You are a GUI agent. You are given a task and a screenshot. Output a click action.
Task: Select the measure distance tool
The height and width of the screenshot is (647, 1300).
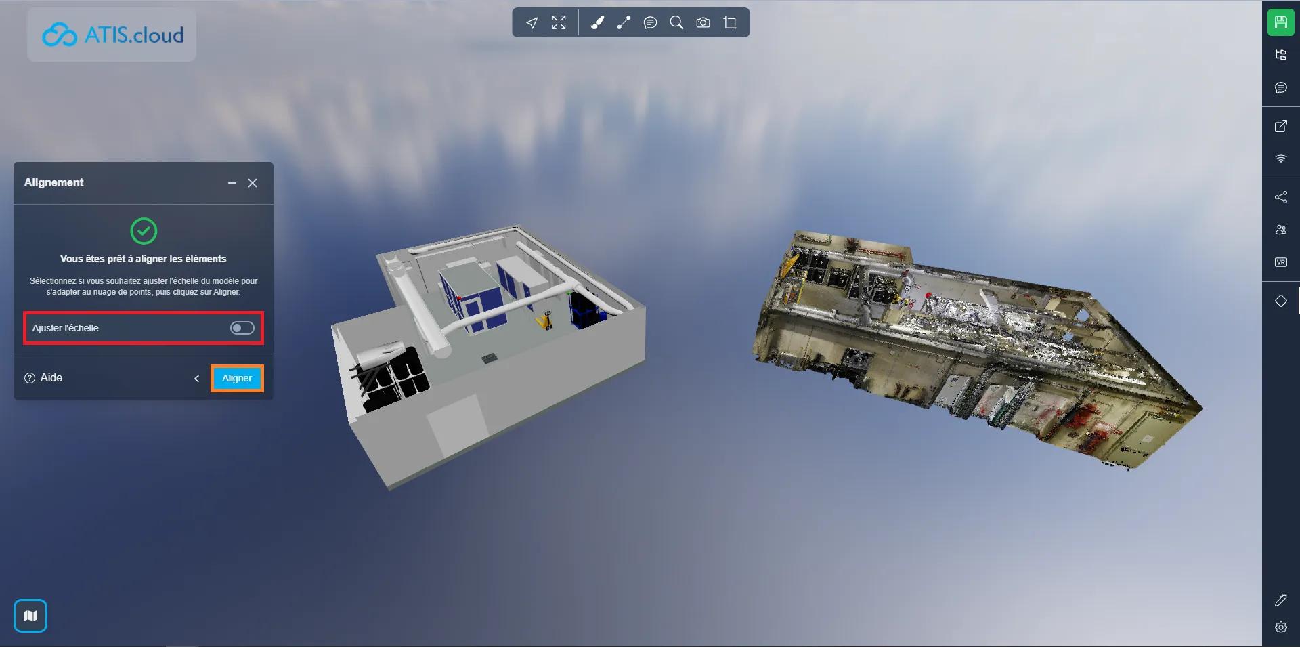click(624, 23)
